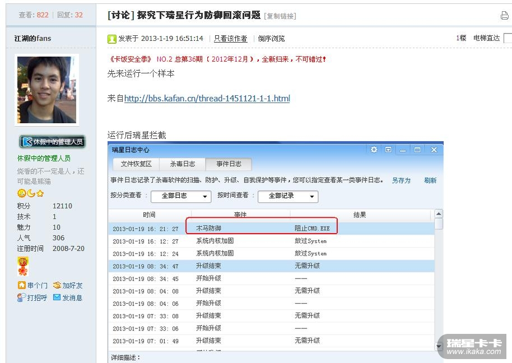Click the smiley rank icon

coord(21,193)
